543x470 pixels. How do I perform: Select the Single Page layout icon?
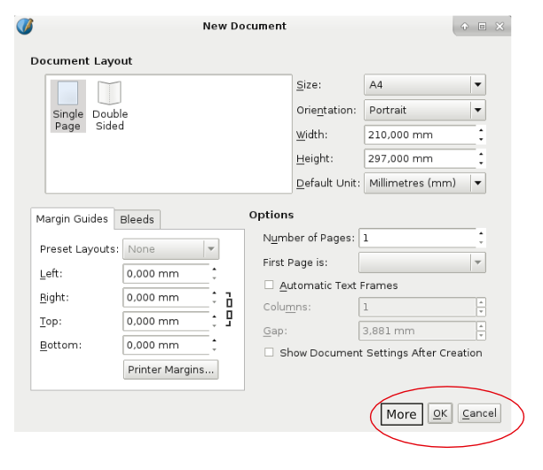pos(67,106)
